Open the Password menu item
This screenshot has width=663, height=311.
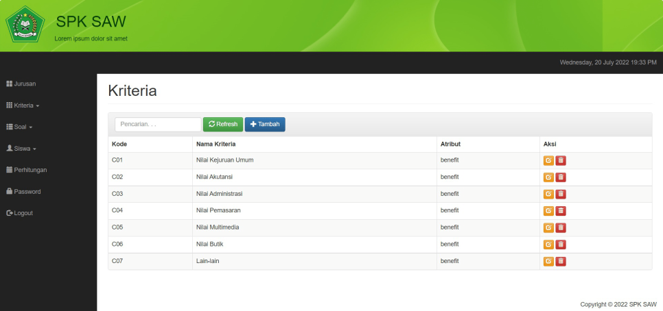click(x=23, y=191)
